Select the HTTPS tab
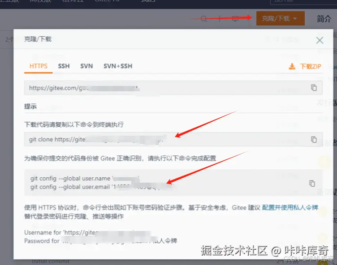 38,66
